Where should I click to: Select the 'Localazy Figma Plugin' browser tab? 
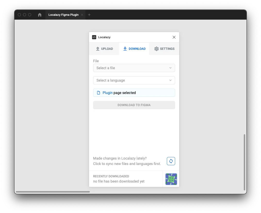63,15
